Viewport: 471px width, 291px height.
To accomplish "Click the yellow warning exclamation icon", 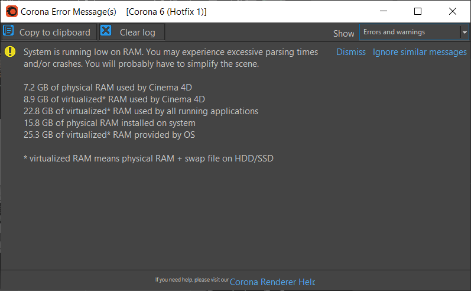I will click(x=11, y=51).
